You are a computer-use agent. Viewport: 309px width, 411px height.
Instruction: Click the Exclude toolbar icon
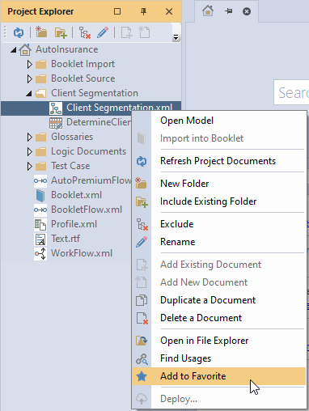click(85, 33)
